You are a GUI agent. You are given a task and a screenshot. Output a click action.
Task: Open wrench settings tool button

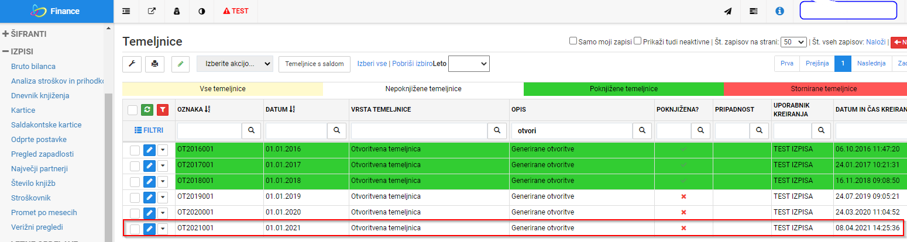[131, 64]
